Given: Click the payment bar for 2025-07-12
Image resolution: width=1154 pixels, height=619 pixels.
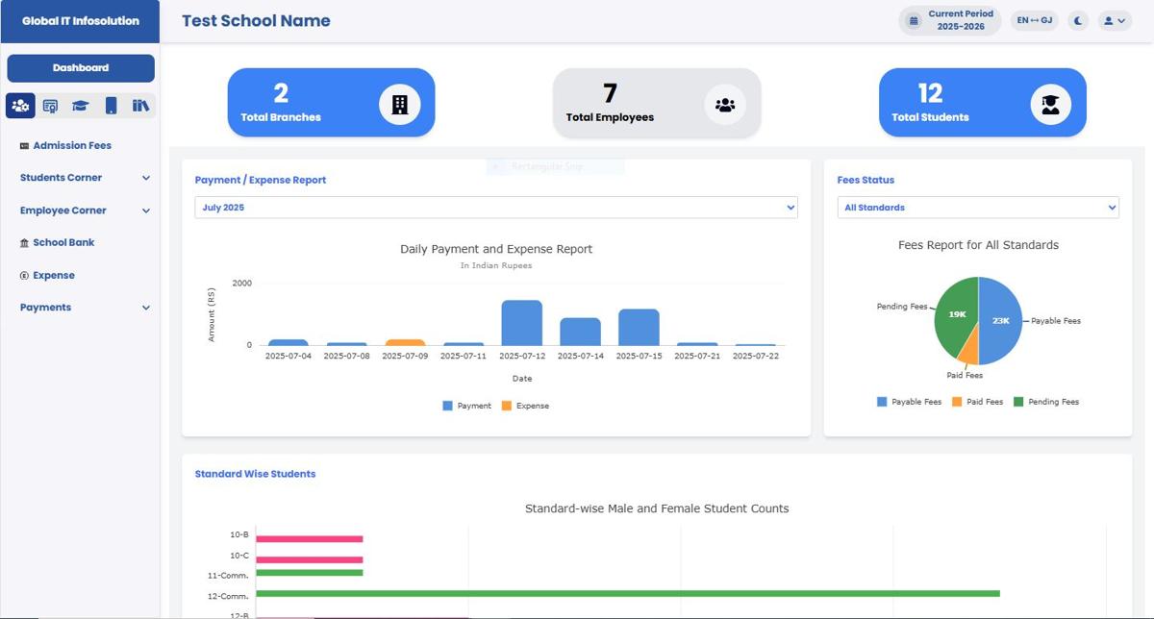Looking at the screenshot, I should 522,323.
